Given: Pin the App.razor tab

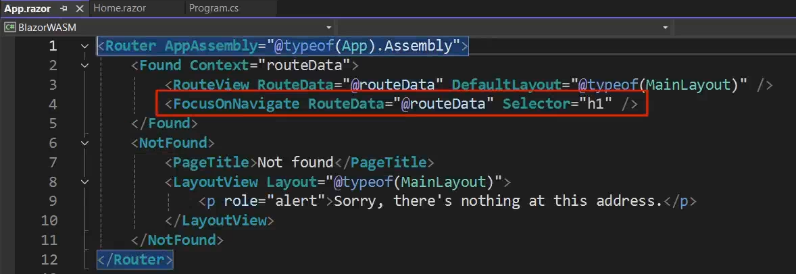Looking at the screenshot, I should [x=64, y=9].
